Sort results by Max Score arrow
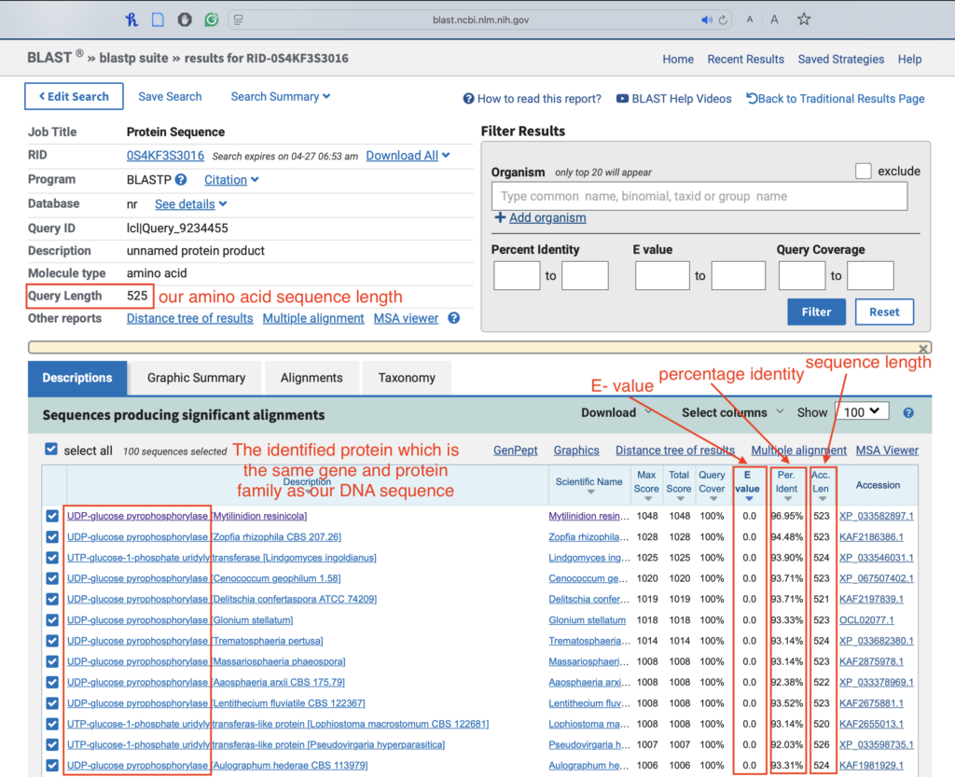Viewport: 955px width, 777px height. (x=646, y=498)
